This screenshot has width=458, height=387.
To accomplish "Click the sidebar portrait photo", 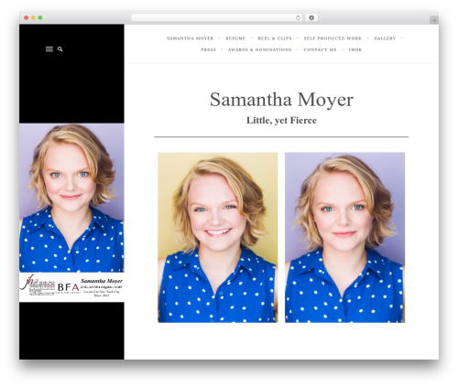I will click(x=71, y=198).
